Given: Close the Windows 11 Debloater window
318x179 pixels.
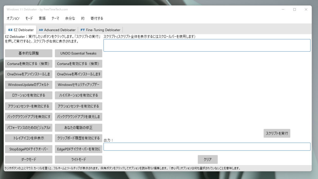Looking at the screenshot, I should coord(306,10).
